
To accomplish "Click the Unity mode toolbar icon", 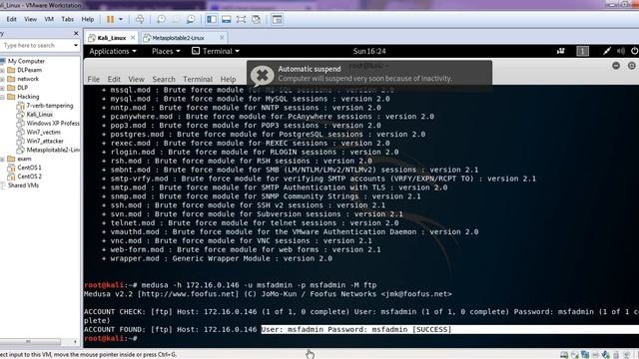I will pyautogui.click(x=256, y=19).
